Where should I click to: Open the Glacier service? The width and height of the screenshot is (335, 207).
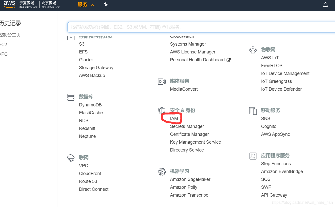click(86, 60)
